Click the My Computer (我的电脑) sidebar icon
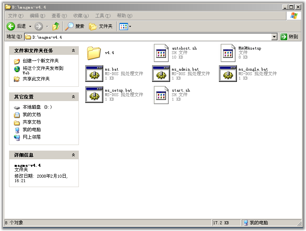Image resolution: width=306 pixels, height=231 pixels. 17,130
